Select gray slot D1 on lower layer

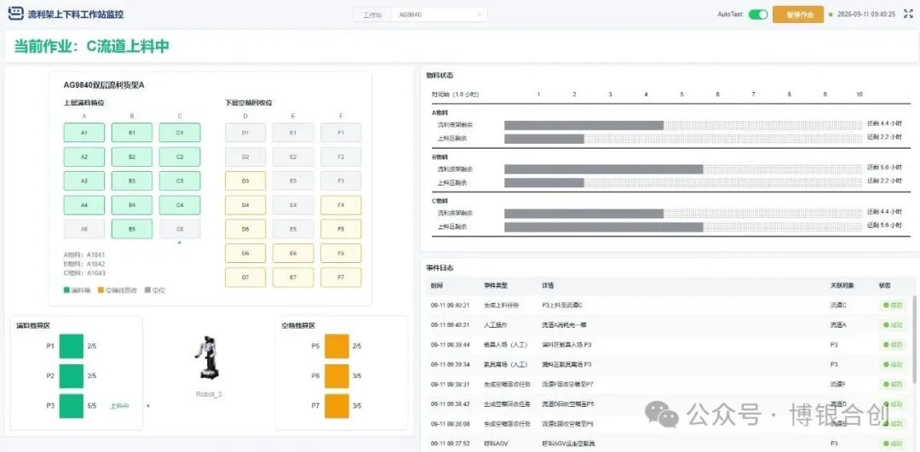pos(245,133)
